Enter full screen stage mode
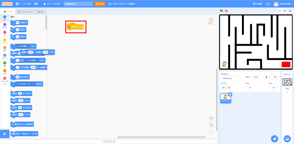Screen dimensions: 294x144 (290, 11)
